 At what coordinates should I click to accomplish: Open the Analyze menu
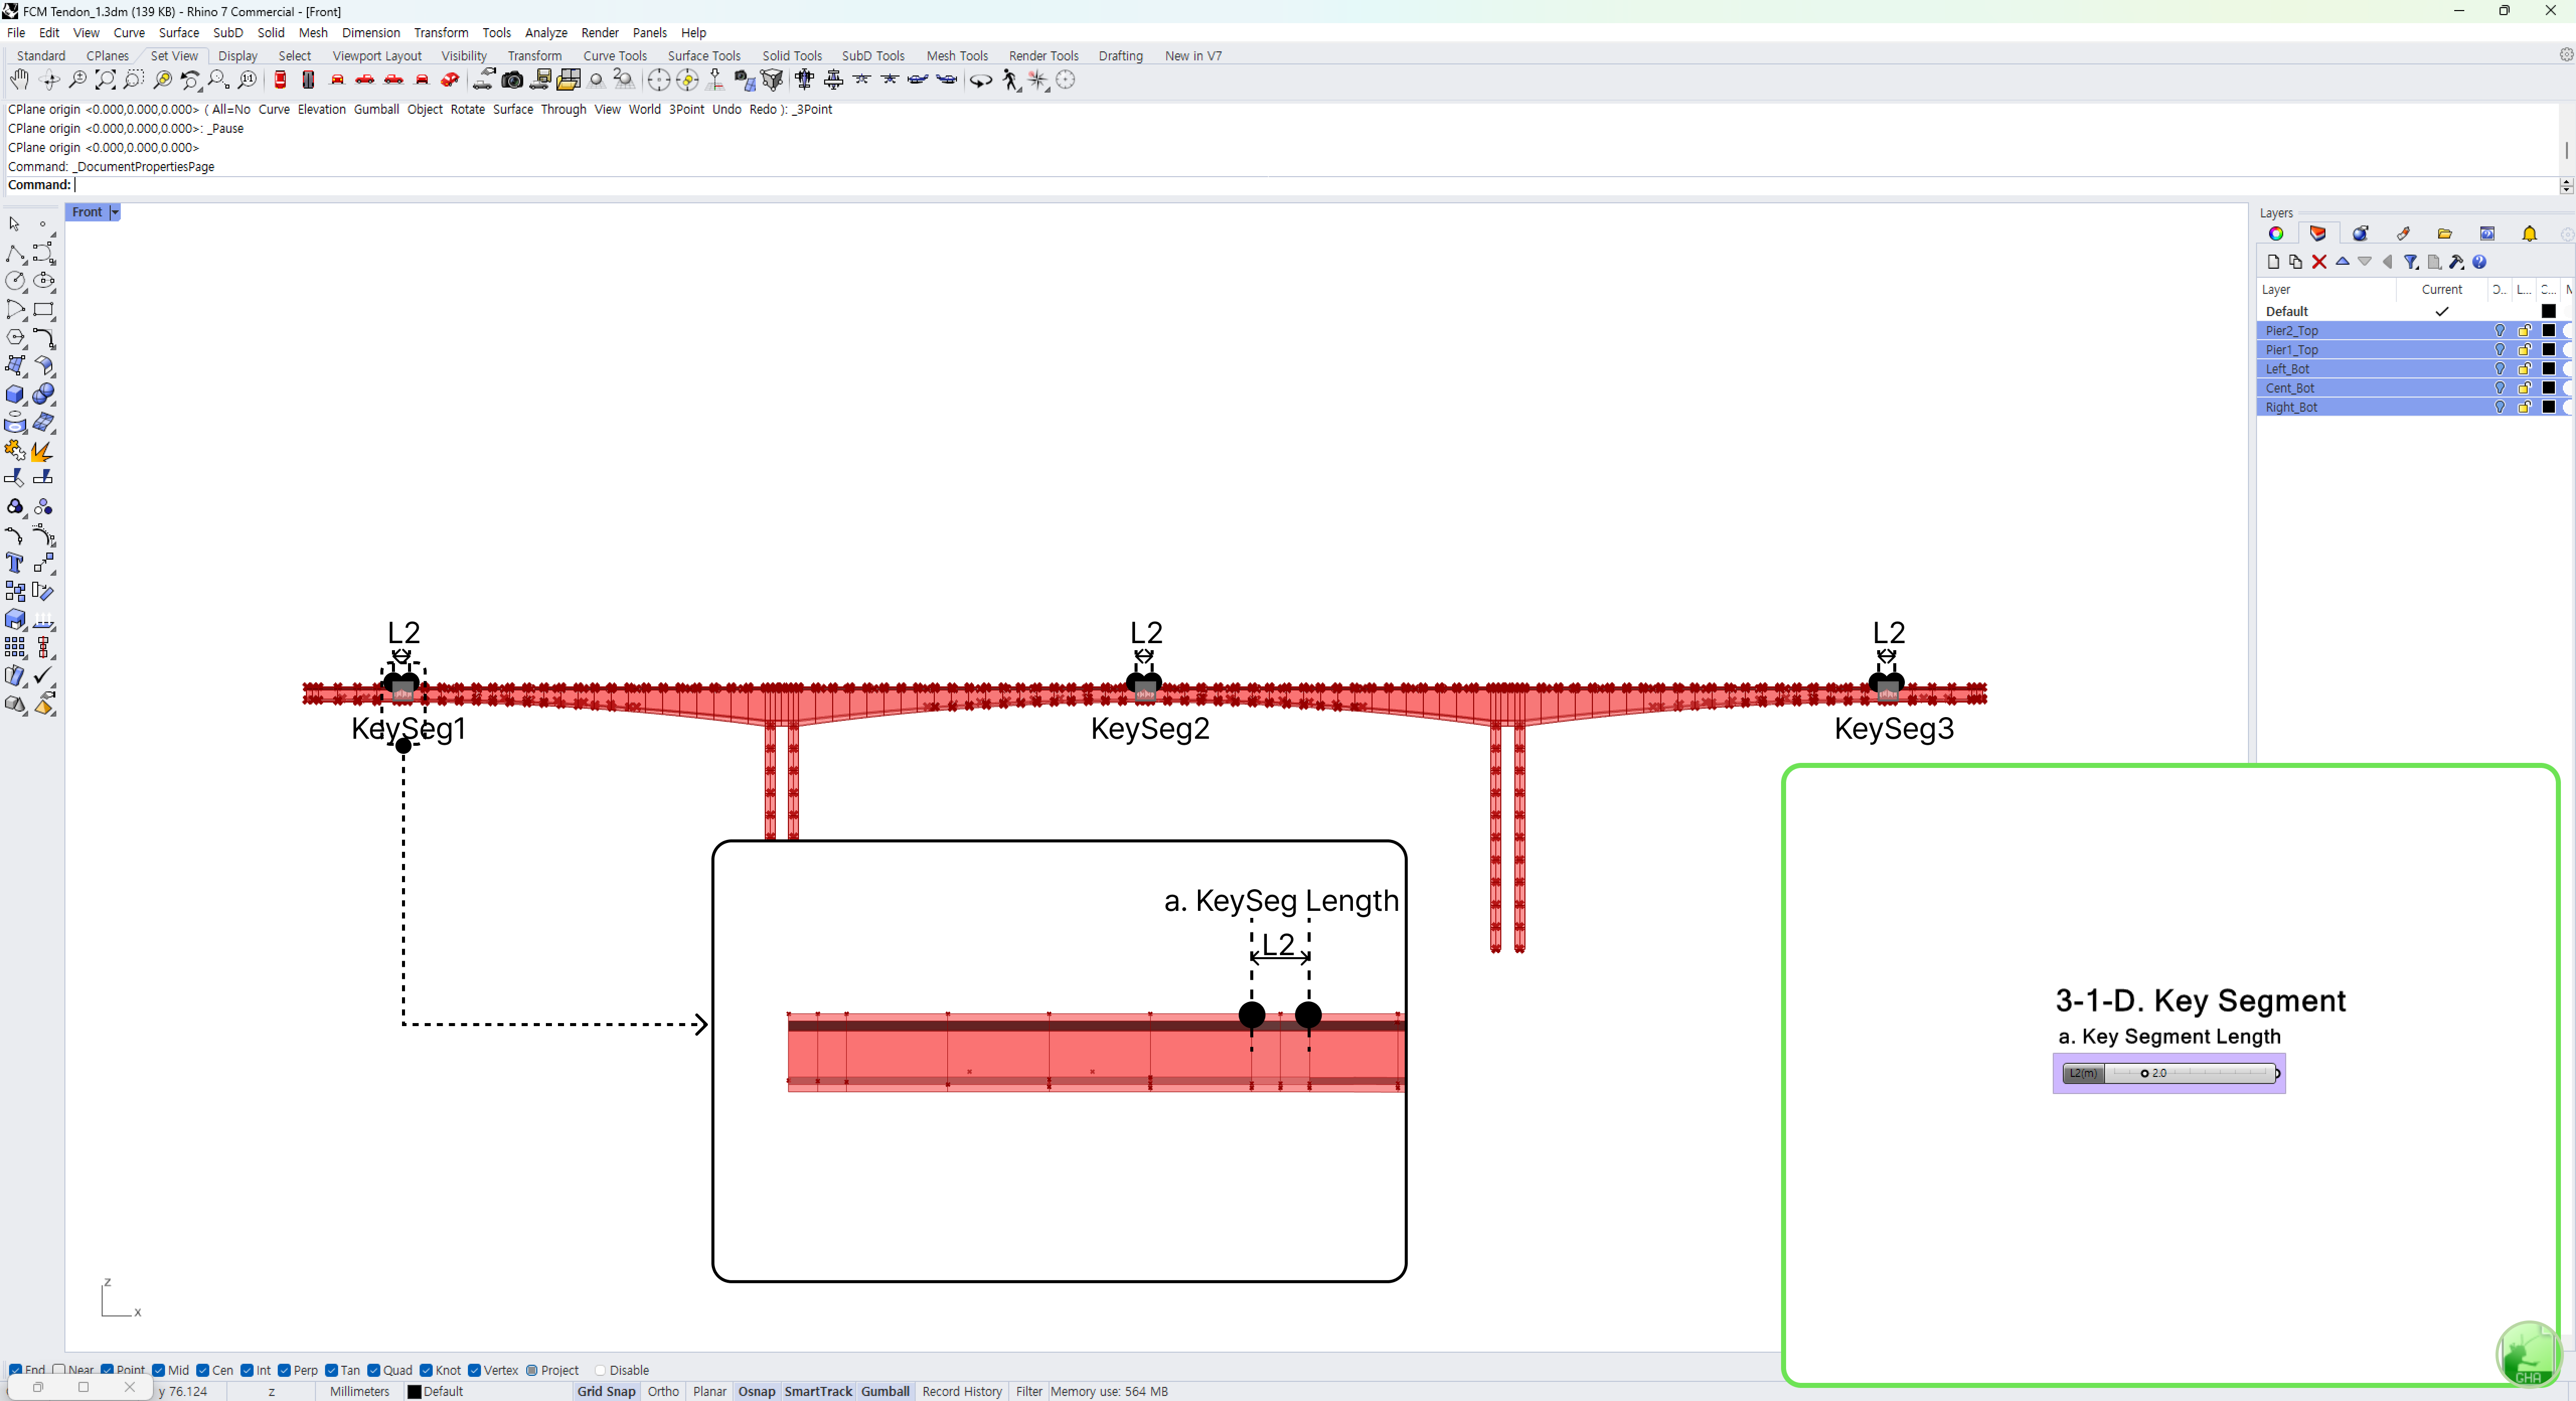pos(546,33)
